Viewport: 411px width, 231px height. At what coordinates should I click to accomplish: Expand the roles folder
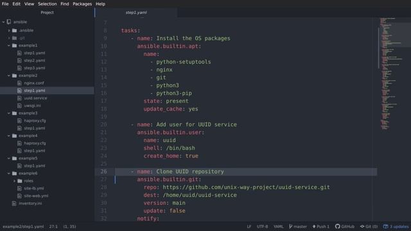point(14,181)
